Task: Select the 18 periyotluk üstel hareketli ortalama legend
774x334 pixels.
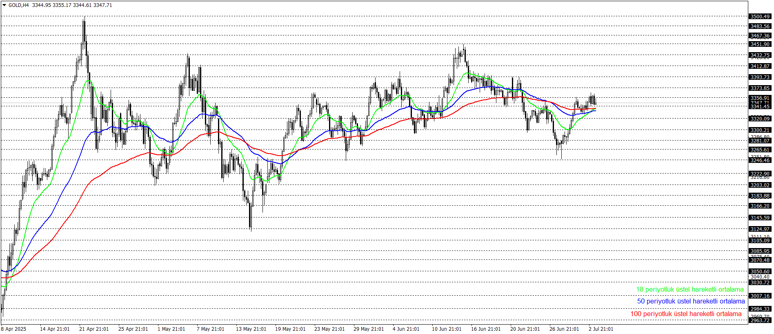Action: tap(690, 290)
